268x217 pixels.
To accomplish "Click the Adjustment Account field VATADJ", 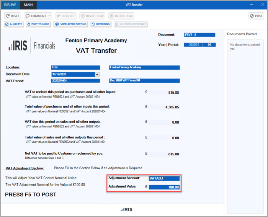I will click(164, 178).
